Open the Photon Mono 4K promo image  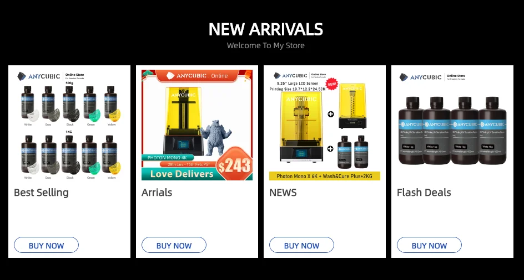(x=197, y=125)
